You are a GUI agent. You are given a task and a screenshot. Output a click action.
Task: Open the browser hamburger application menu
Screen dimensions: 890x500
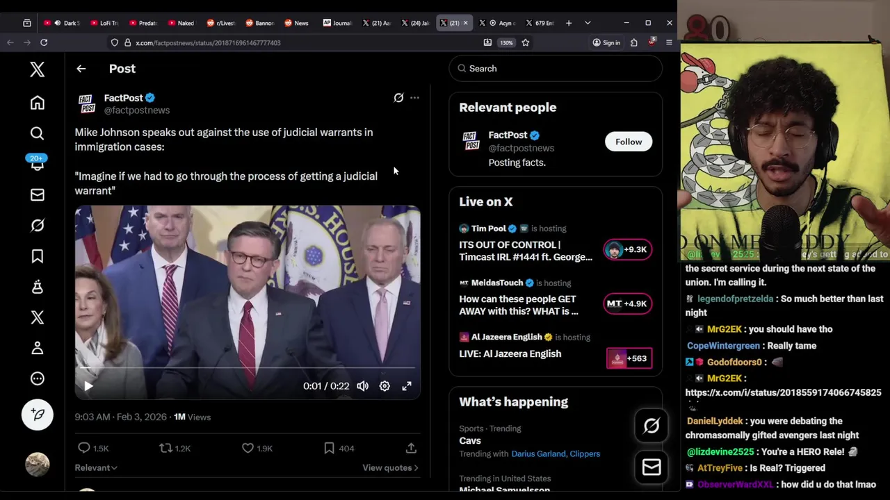pyautogui.click(x=669, y=43)
